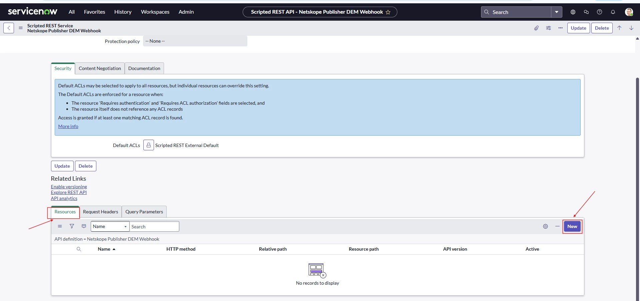Click the header Update button
This screenshot has width=640, height=301.
(x=578, y=28)
